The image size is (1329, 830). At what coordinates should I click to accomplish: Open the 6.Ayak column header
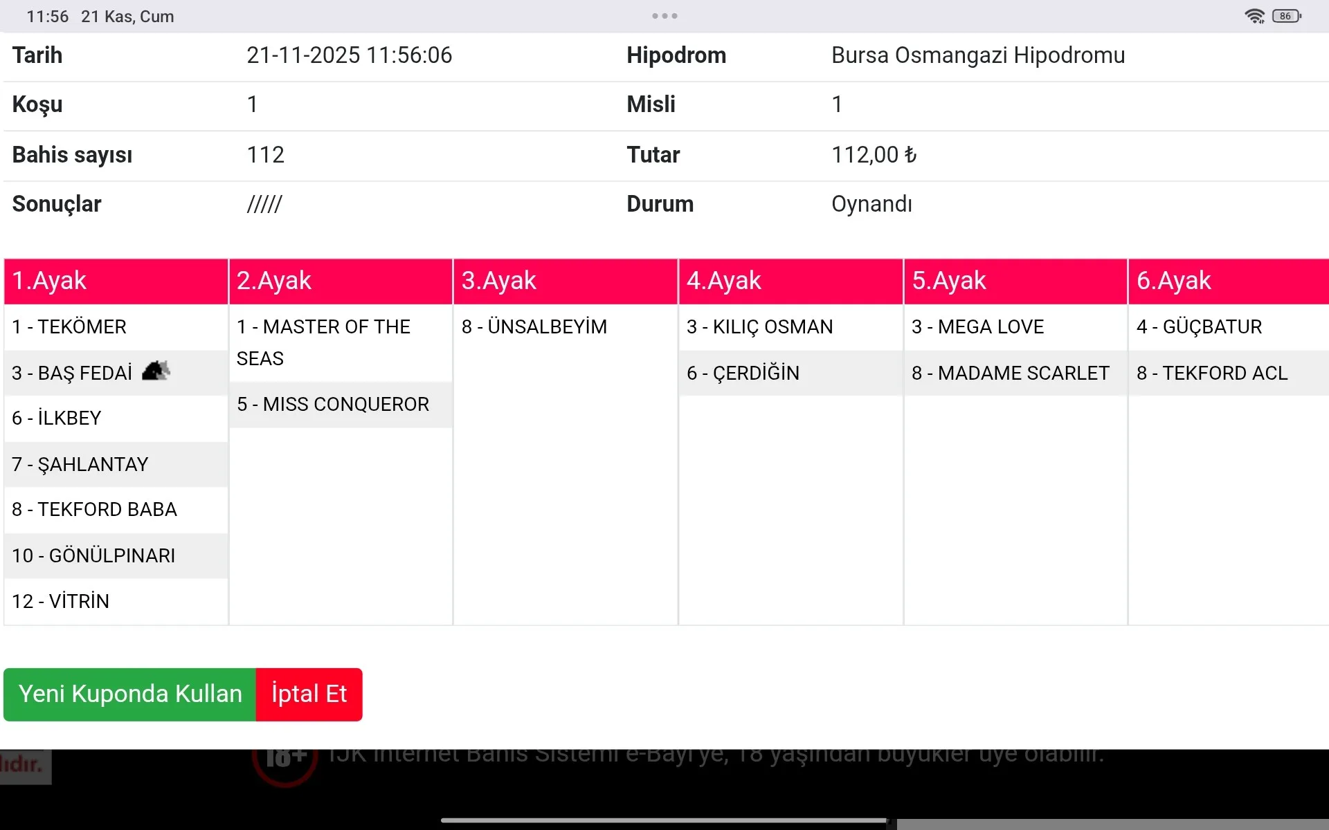click(1228, 281)
